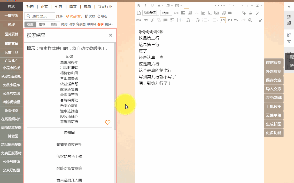Favorite the 东郊 poem style with heart icon

tap(108, 123)
